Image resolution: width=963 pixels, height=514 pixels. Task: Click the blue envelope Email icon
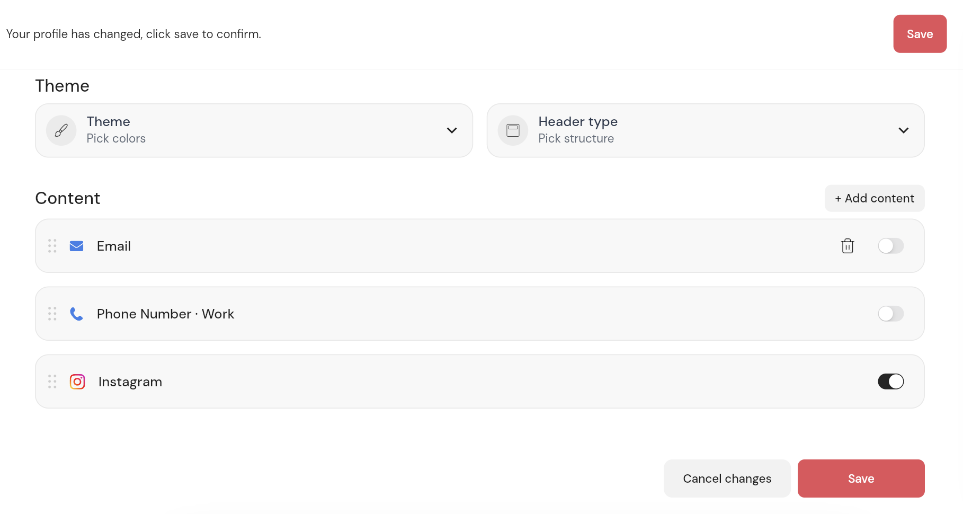coord(77,246)
